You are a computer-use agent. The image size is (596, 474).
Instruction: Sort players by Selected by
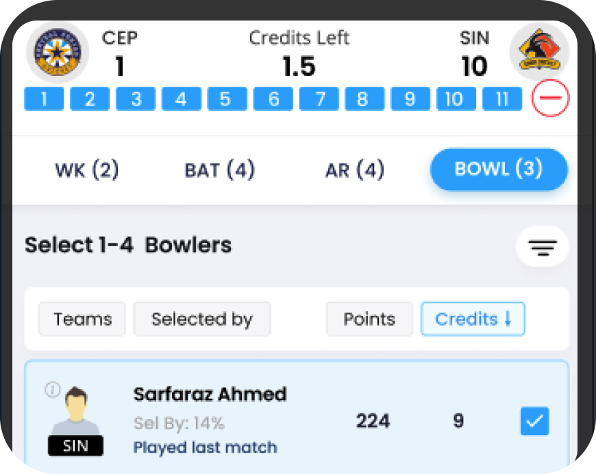pyautogui.click(x=202, y=319)
